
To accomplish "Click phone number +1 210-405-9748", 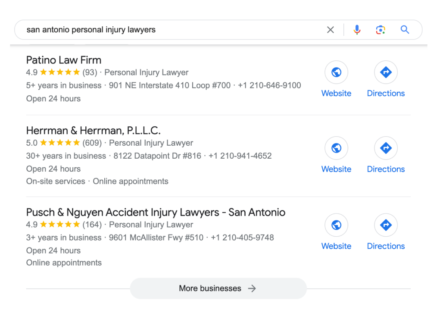I will pyautogui.click(x=243, y=238).
